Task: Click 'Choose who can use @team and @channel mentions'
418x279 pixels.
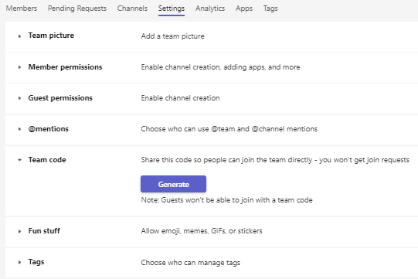Action: pos(229,129)
